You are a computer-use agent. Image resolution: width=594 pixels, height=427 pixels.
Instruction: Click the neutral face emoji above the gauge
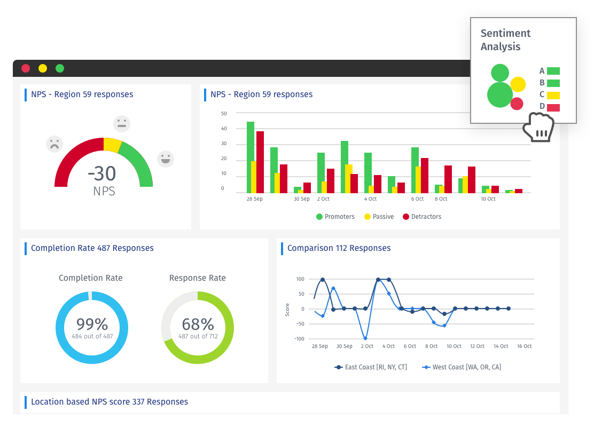coord(122,123)
